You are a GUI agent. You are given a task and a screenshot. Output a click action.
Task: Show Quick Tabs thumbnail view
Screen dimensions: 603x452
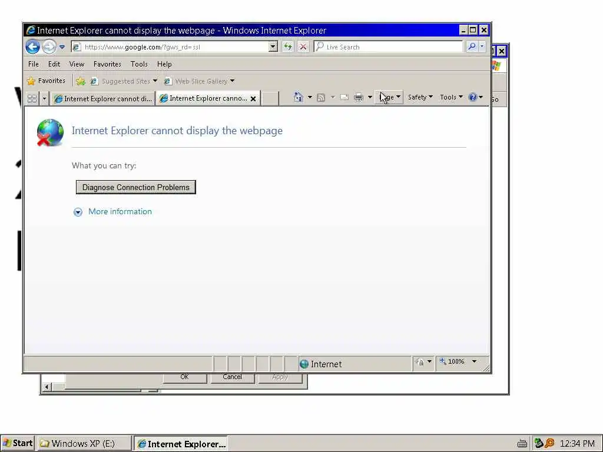(32, 99)
